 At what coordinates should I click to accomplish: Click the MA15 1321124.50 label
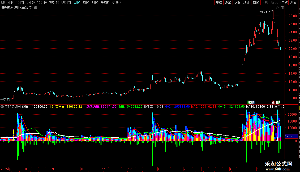click(231, 107)
